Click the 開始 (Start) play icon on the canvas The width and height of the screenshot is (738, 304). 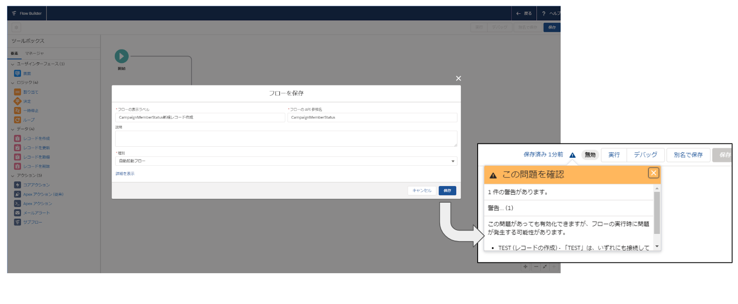tap(121, 56)
